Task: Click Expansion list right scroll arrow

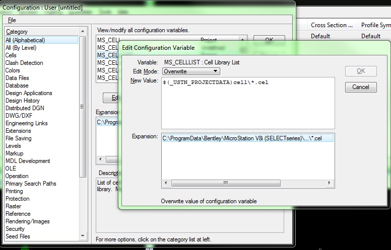Action: (x=329, y=183)
